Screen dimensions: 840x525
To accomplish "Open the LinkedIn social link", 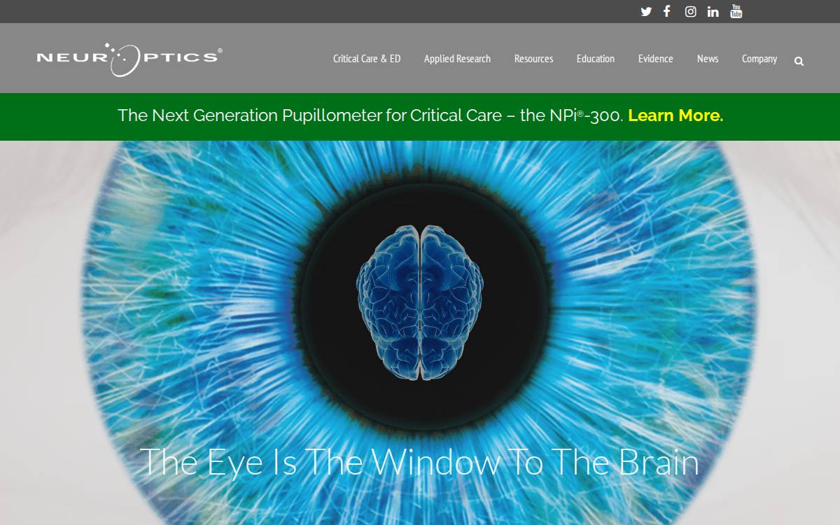I will click(x=713, y=11).
